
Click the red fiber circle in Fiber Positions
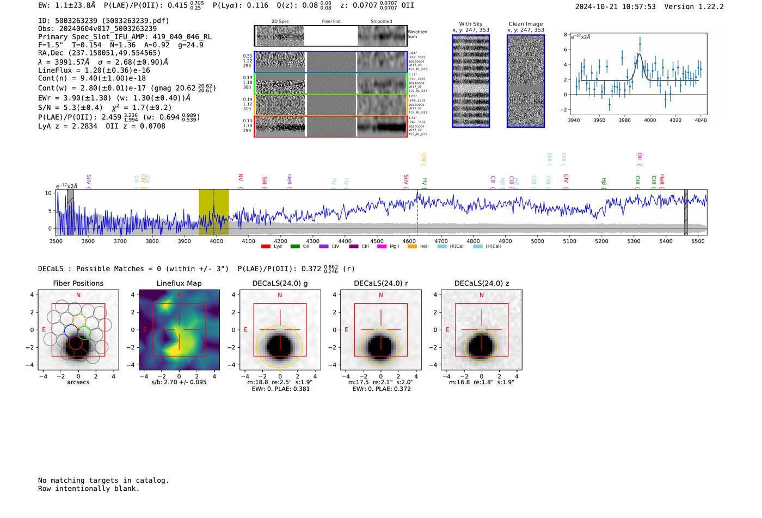pos(76,343)
